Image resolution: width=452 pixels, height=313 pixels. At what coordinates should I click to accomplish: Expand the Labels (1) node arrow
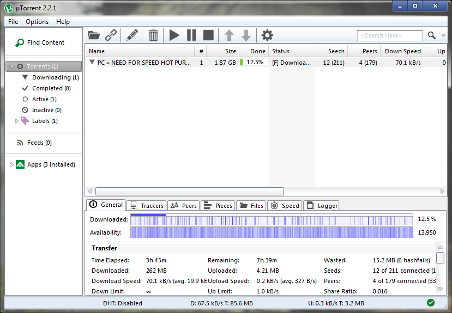[16, 121]
